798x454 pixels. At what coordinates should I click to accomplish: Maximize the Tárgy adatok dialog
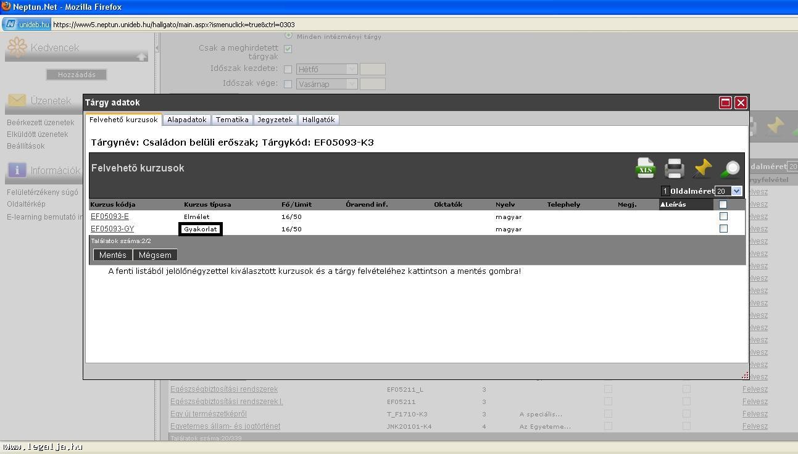click(726, 102)
